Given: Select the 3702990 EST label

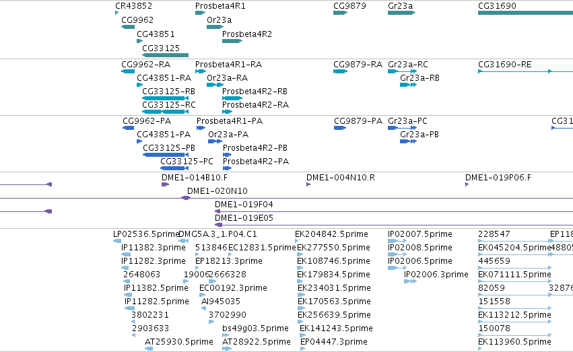Looking at the screenshot, I should click(228, 316).
